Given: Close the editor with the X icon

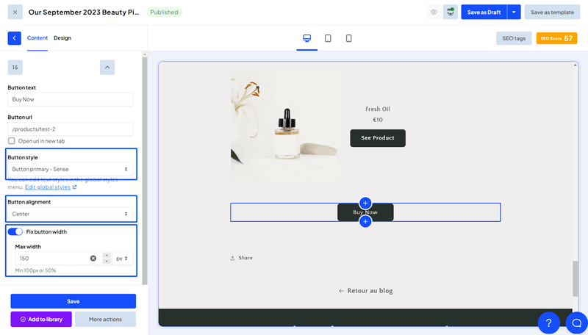Looking at the screenshot, I should (15, 12).
